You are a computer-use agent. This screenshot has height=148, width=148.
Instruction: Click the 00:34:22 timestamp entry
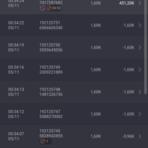click(x=16, y=25)
